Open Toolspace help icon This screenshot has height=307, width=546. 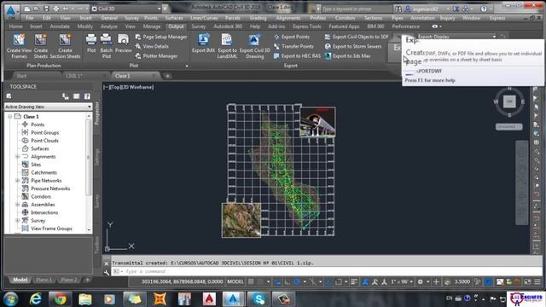click(87, 96)
